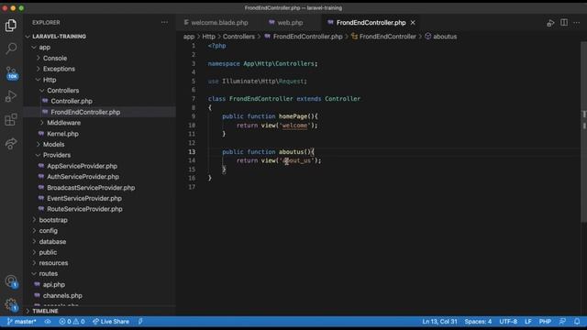Split the editor to the right
The width and height of the screenshot is (587, 330).
coord(564,22)
